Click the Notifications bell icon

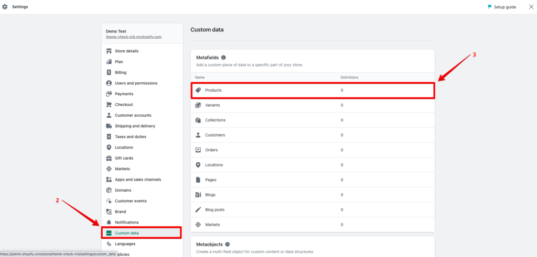[109, 222]
